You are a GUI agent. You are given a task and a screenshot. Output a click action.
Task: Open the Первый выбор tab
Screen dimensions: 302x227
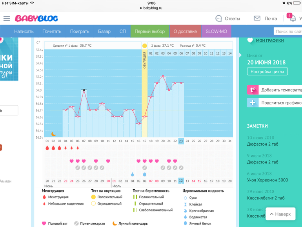(x=150, y=31)
